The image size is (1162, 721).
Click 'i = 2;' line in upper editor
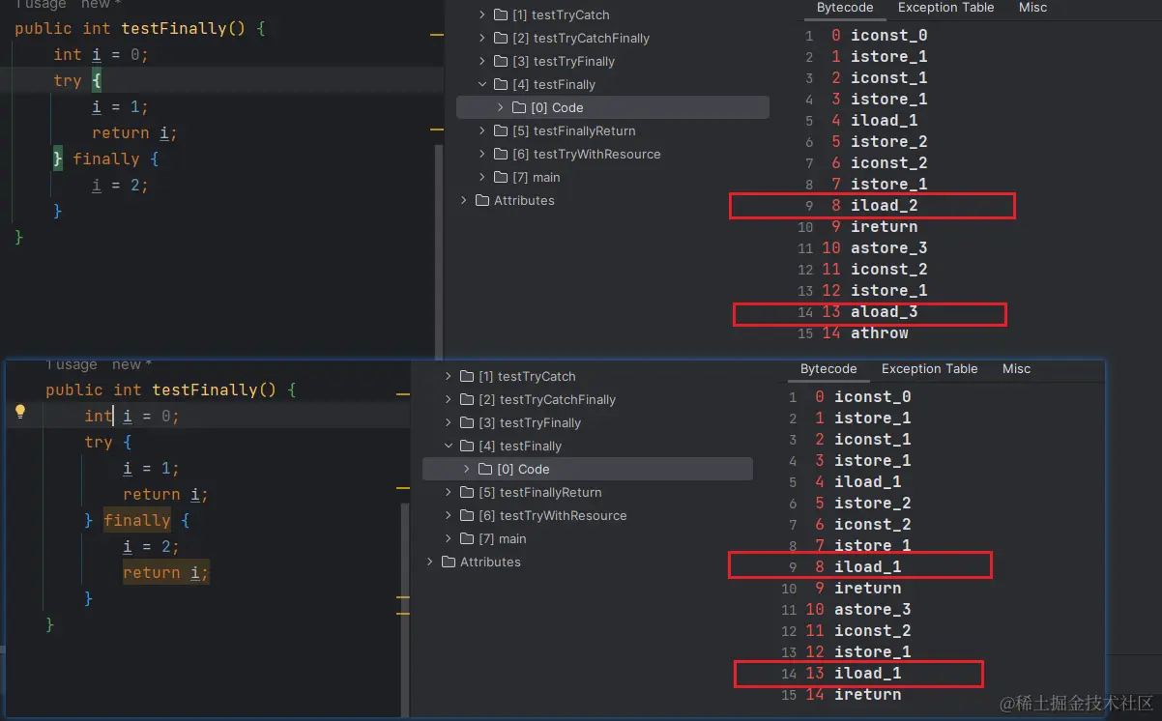121,185
